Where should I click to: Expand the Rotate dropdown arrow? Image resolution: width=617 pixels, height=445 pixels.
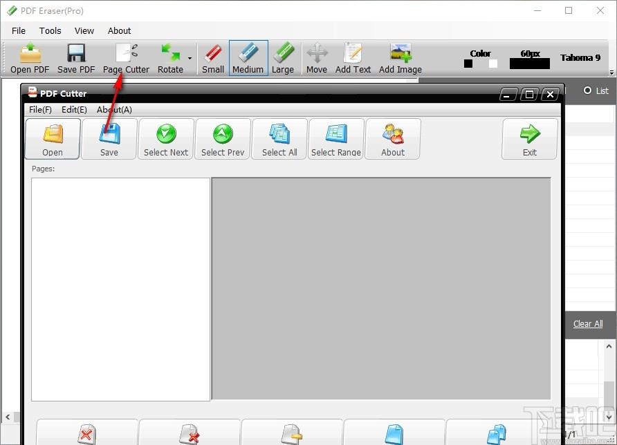[190, 58]
